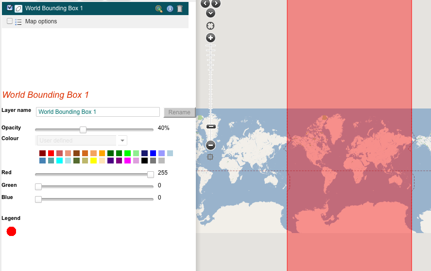Click the Opacity slider handle
Image resolution: width=431 pixels, height=271 pixels.
[x=83, y=129]
